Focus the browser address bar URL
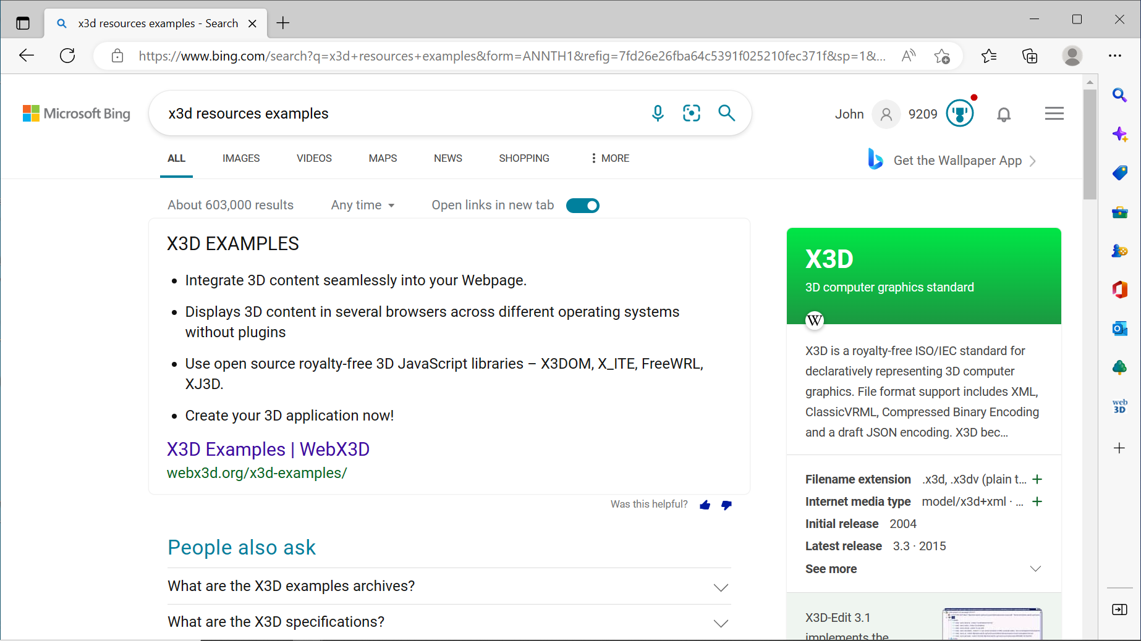The image size is (1141, 641). [512, 56]
